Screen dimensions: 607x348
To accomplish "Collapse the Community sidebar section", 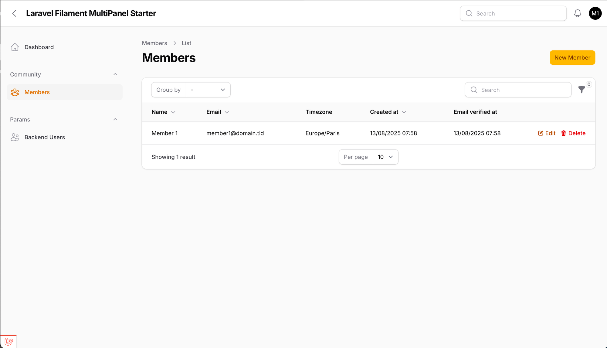I will tap(115, 74).
